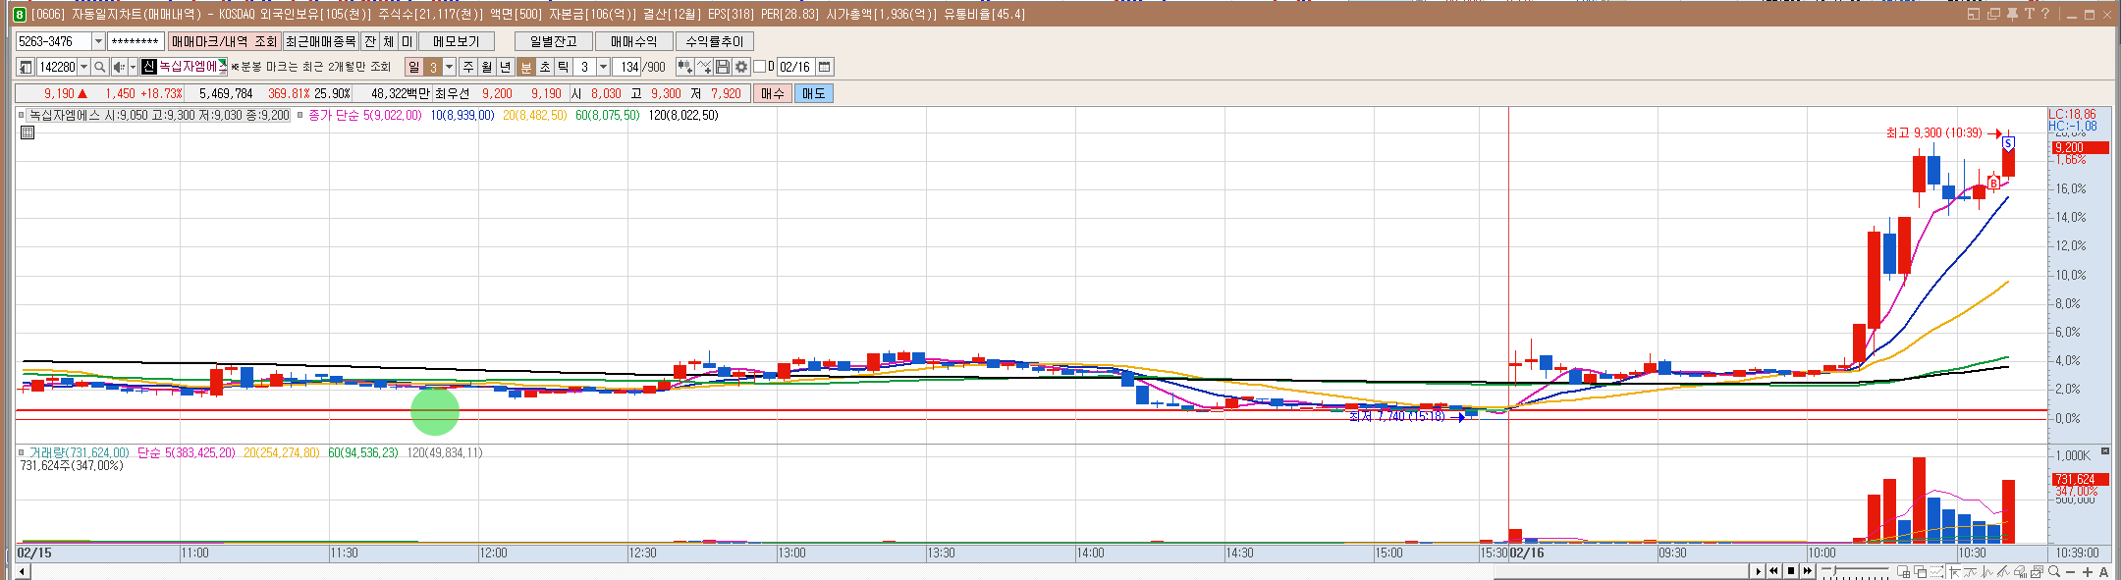Click the red B buy marker on the chart

tap(1993, 183)
